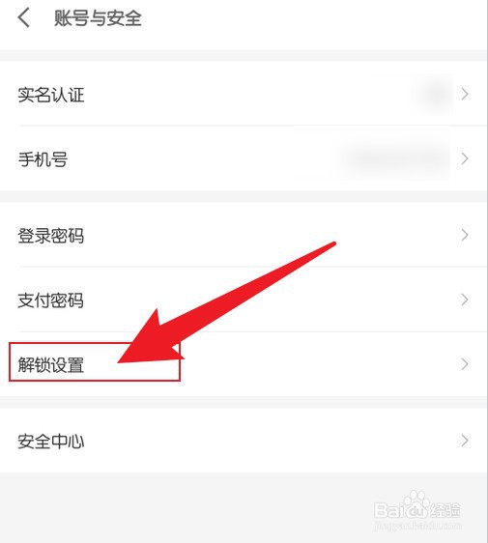Select the 支付密码 entry

(244, 300)
